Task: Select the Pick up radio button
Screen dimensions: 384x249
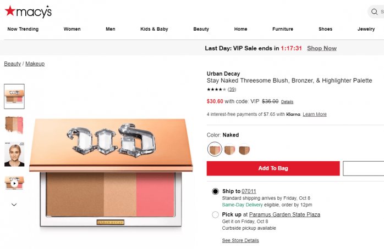Action: pyautogui.click(x=215, y=214)
